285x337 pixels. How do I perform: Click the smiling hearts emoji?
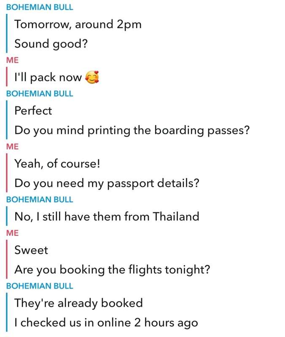(x=92, y=77)
